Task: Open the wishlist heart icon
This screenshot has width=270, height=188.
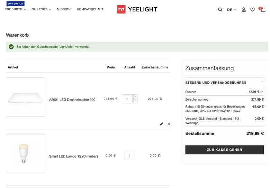Action: [253, 10]
